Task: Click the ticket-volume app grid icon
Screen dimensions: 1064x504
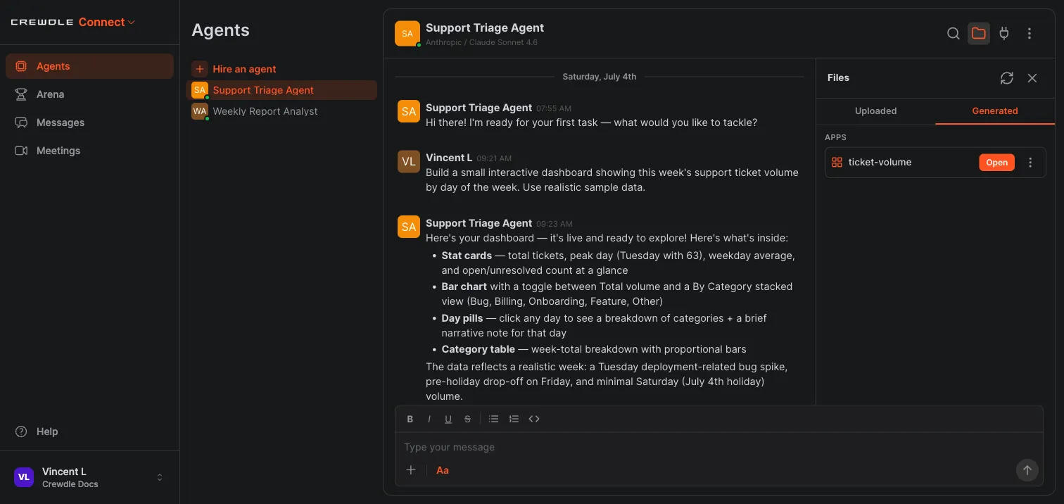Action: pos(837,163)
